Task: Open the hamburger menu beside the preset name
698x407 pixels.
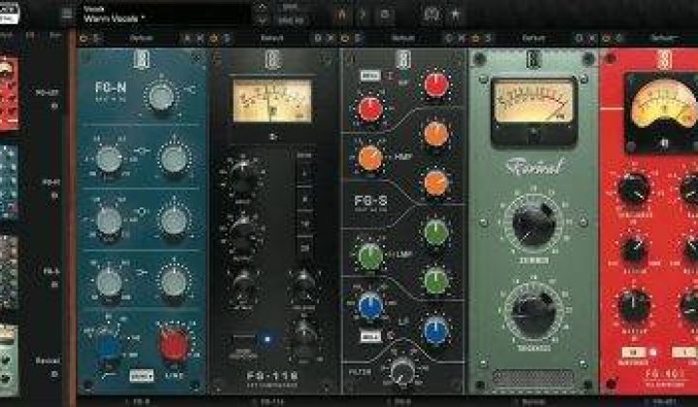Action: [67, 14]
